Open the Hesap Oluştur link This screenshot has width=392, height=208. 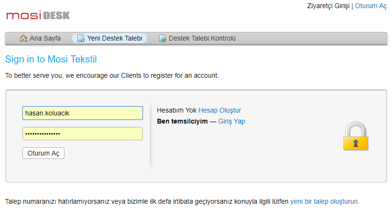tap(220, 110)
